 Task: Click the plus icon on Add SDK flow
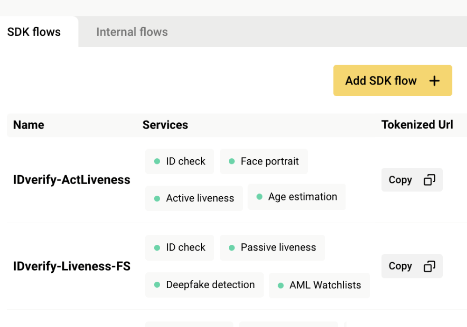434,81
